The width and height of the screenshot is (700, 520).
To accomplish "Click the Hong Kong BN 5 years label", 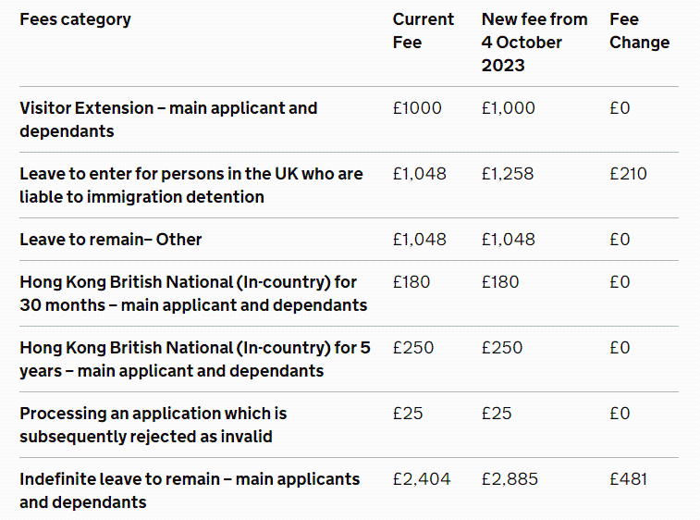I will (x=194, y=359).
